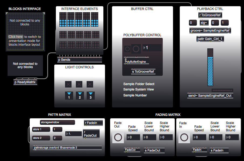Select the 's FadeIn' send object
The width and height of the screenshot is (244, 161).
(219, 150)
